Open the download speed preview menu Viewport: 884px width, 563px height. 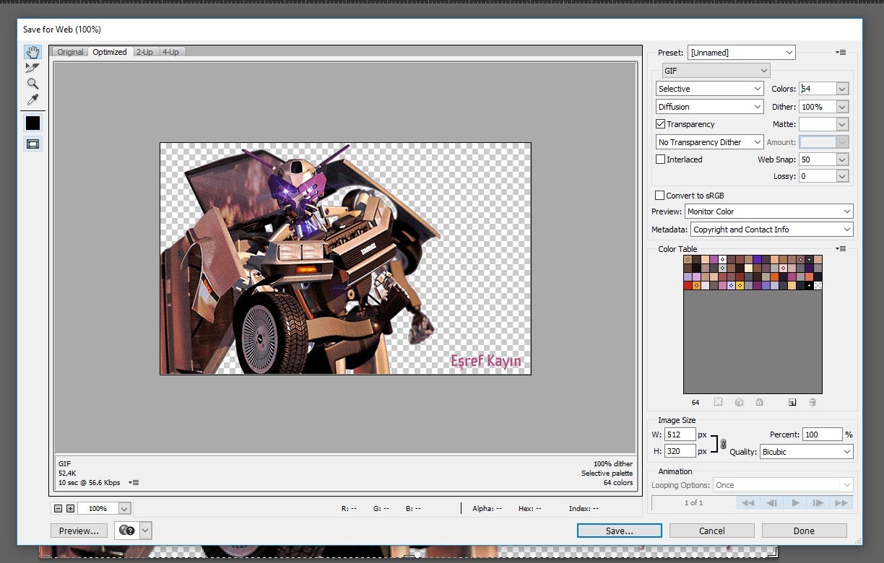(134, 482)
